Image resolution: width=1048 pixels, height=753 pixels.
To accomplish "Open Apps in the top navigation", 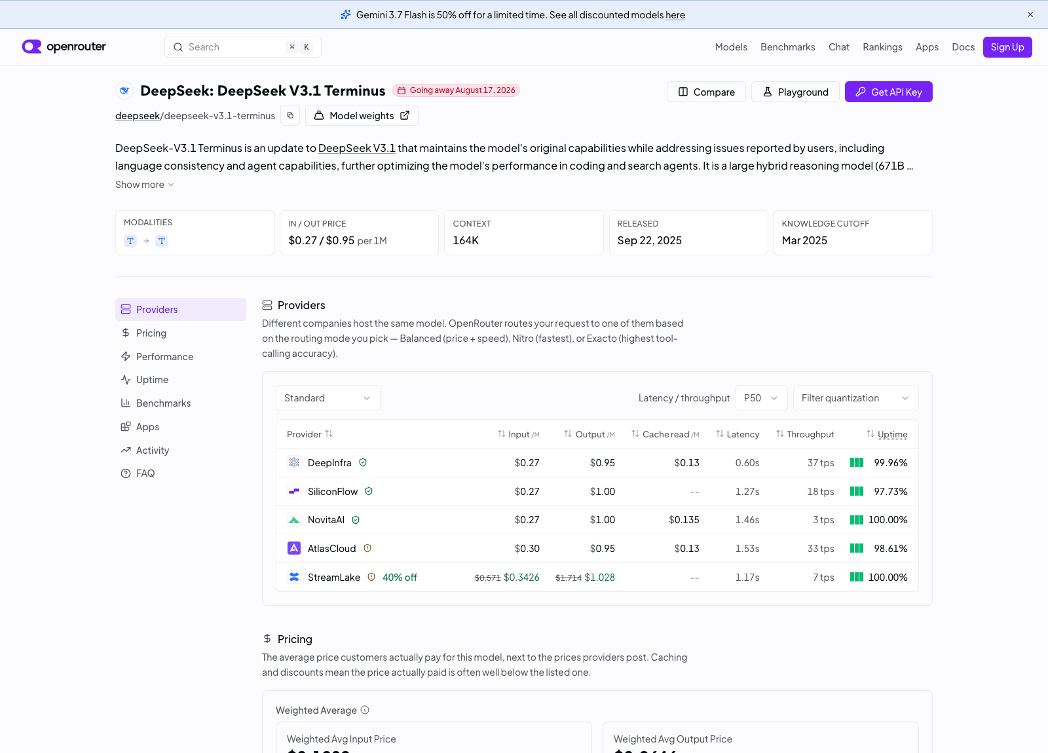I will coord(927,47).
